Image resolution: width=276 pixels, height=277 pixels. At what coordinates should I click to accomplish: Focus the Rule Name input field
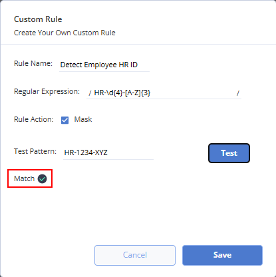coord(104,65)
